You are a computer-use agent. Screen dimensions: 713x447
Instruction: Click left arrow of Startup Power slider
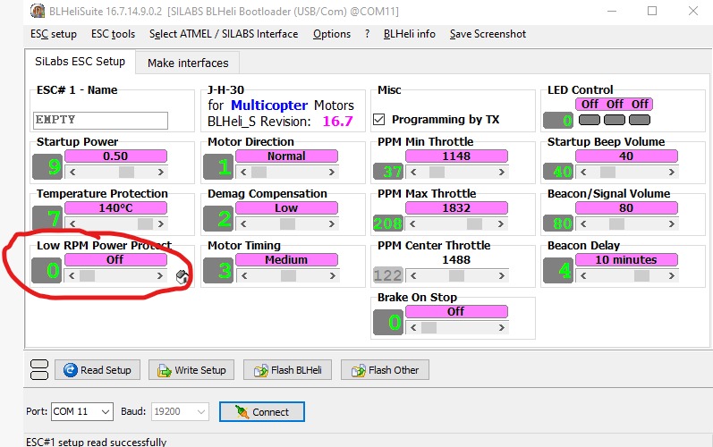(x=72, y=173)
